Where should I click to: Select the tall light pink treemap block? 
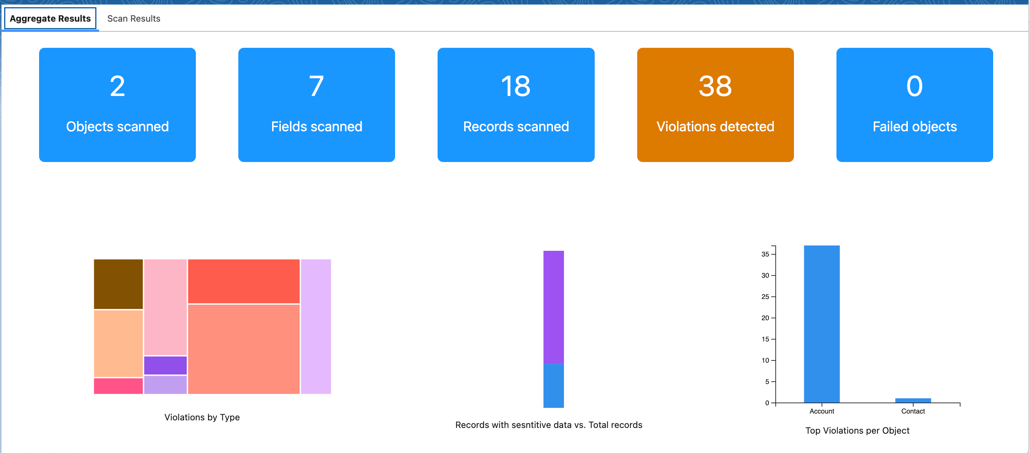coord(165,307)
